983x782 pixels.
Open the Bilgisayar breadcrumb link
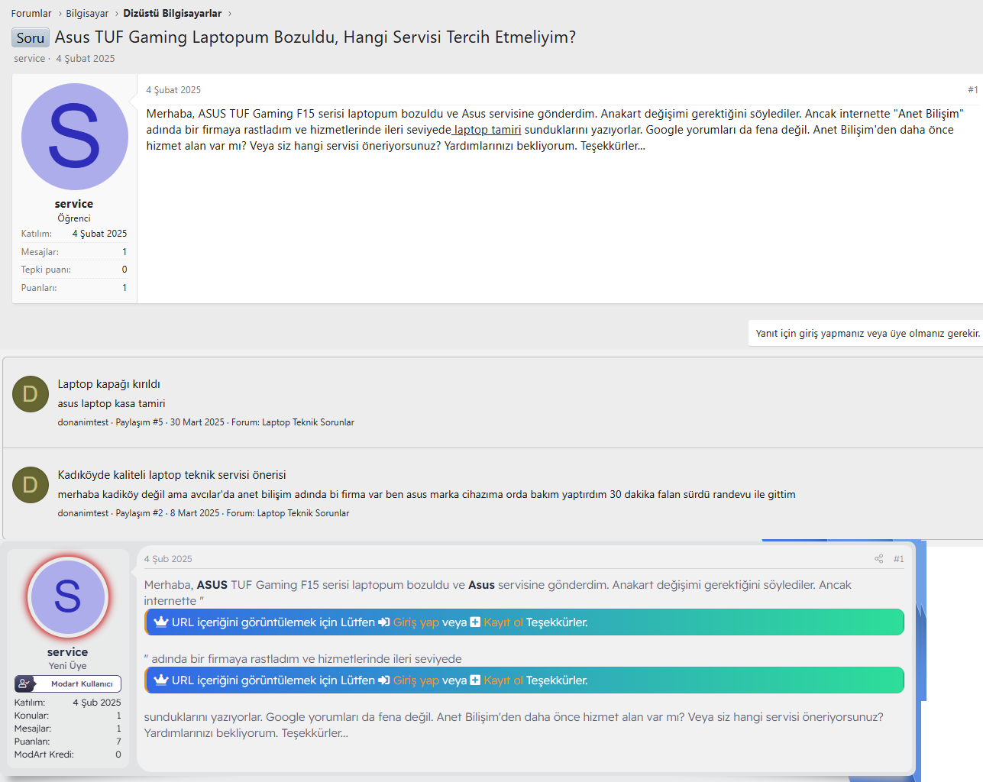[87, 14]
